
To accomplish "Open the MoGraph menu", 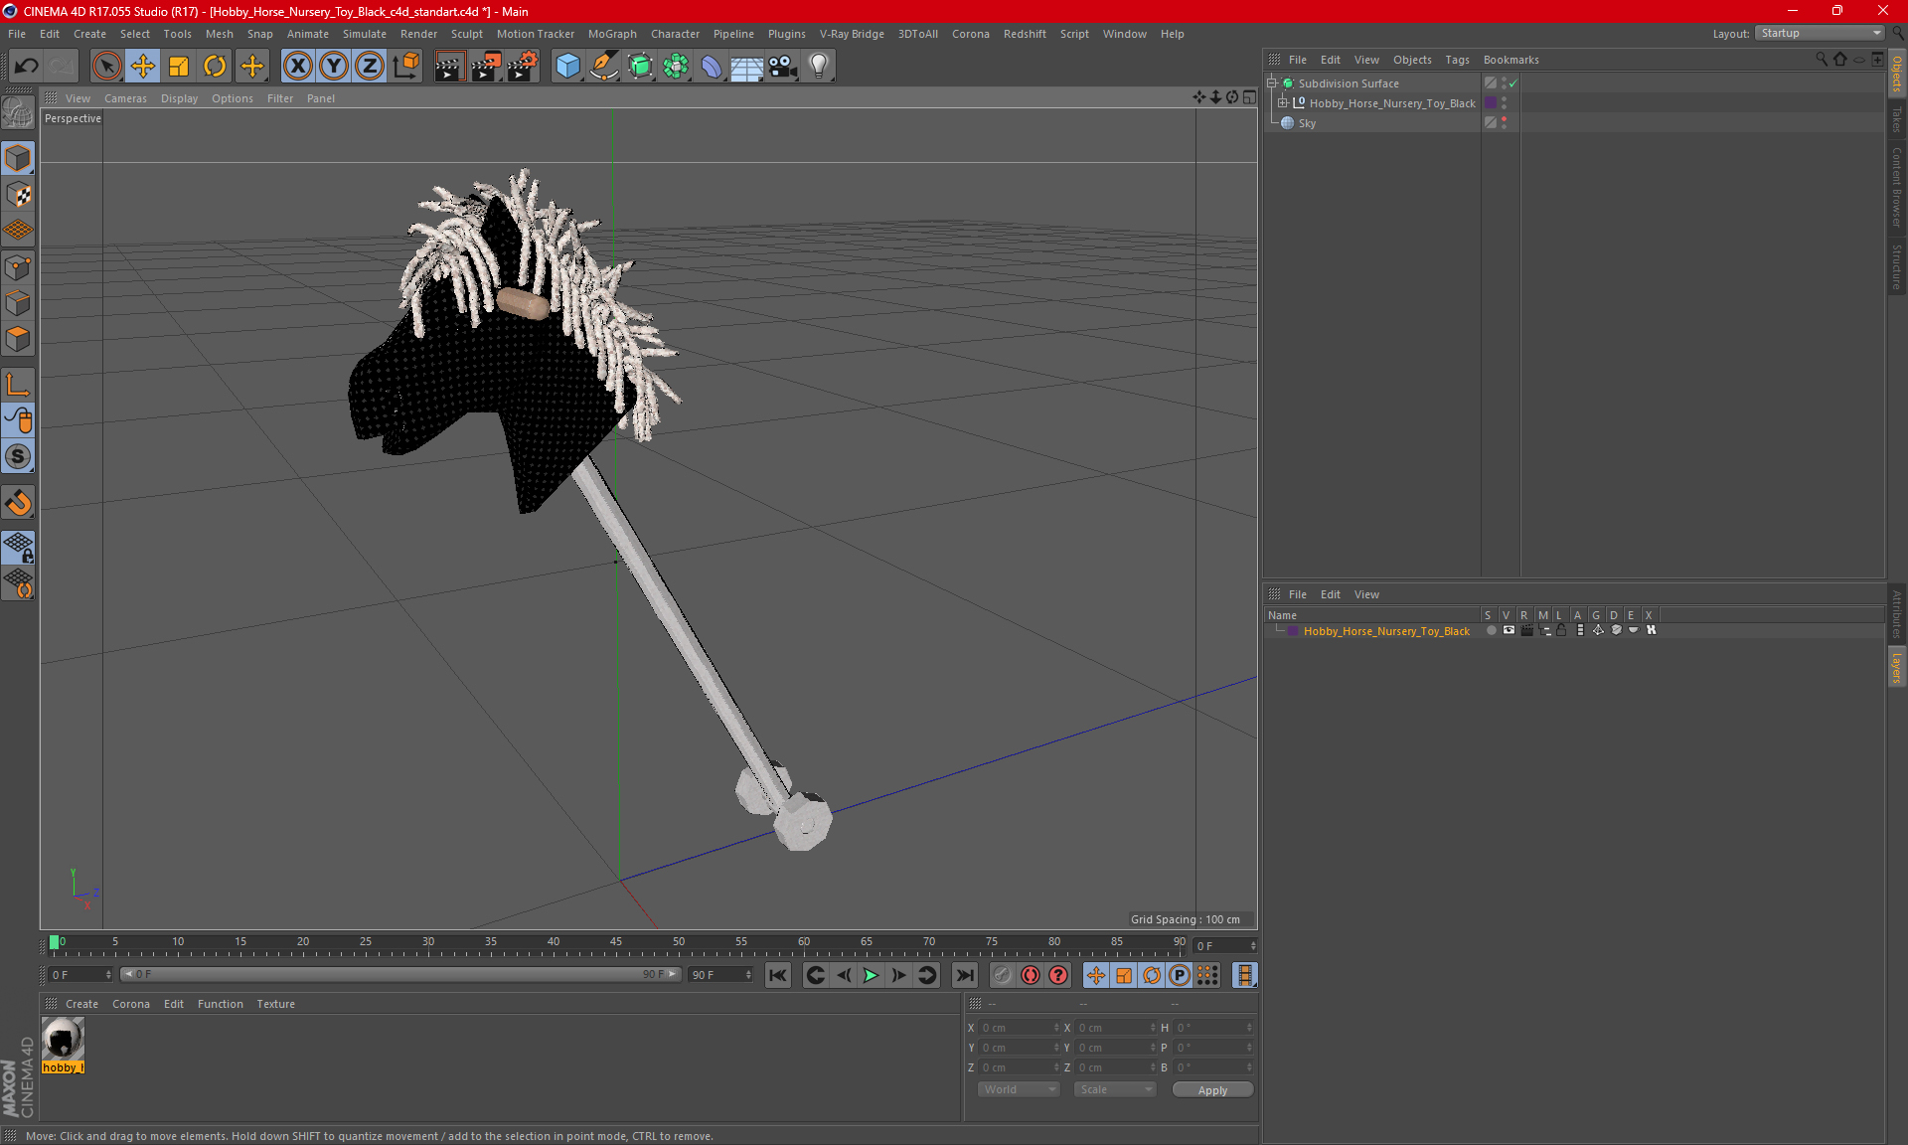I will [x=612, y=34].
